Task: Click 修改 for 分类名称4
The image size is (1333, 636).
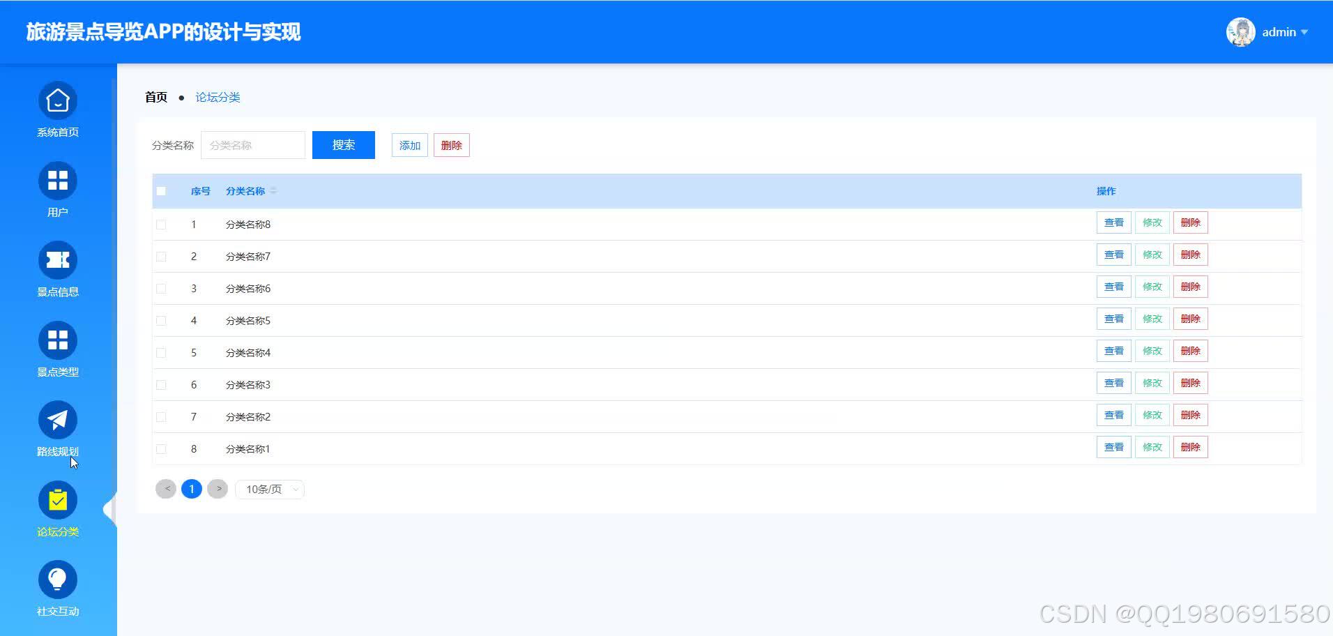Action: (x=1152, y=351)
